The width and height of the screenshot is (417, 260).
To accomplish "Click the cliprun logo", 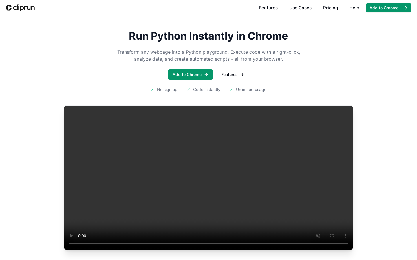I will (20, 8).
